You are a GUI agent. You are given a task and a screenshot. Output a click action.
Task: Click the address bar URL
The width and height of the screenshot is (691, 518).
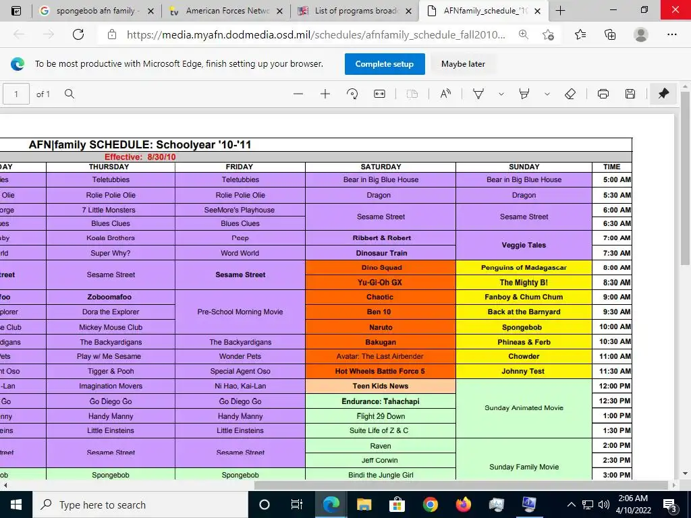(x=316, y=34)
